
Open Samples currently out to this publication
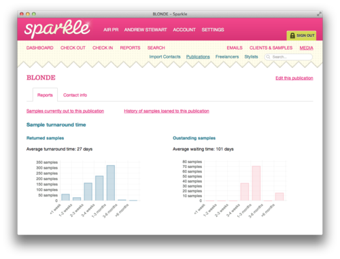[x=65, y=111]
